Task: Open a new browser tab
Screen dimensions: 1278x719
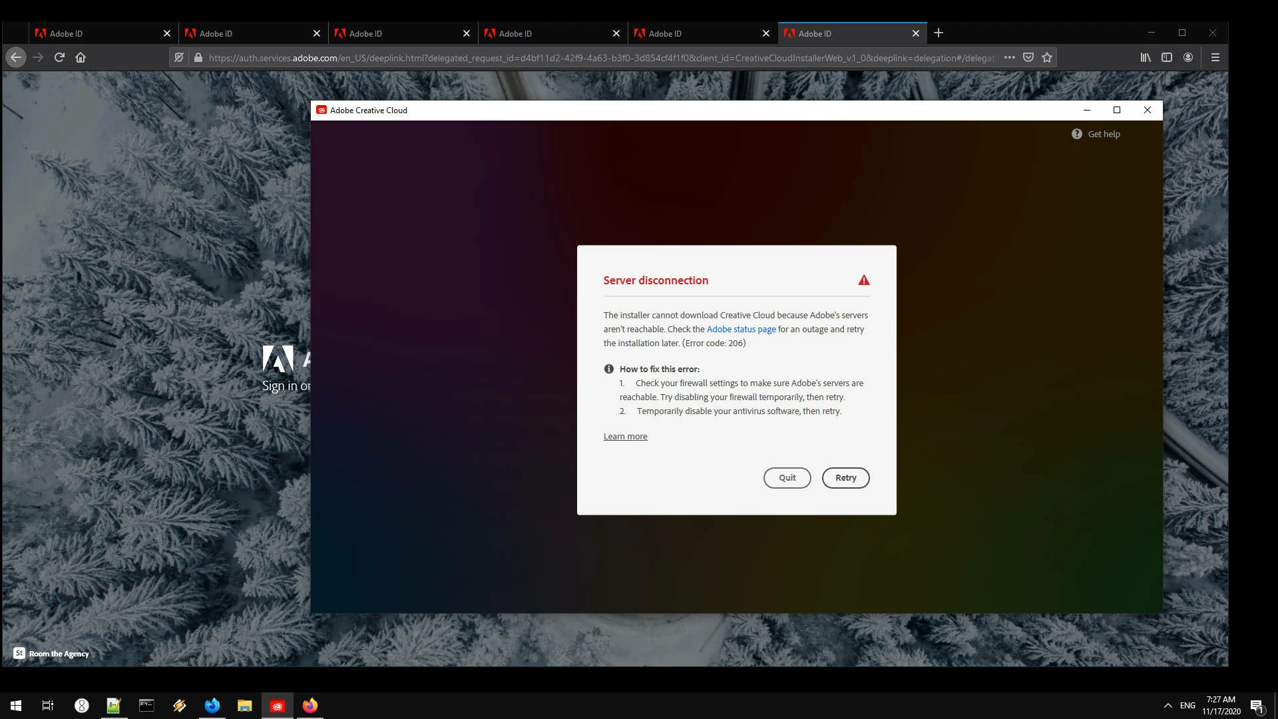Action: [939, 33]
